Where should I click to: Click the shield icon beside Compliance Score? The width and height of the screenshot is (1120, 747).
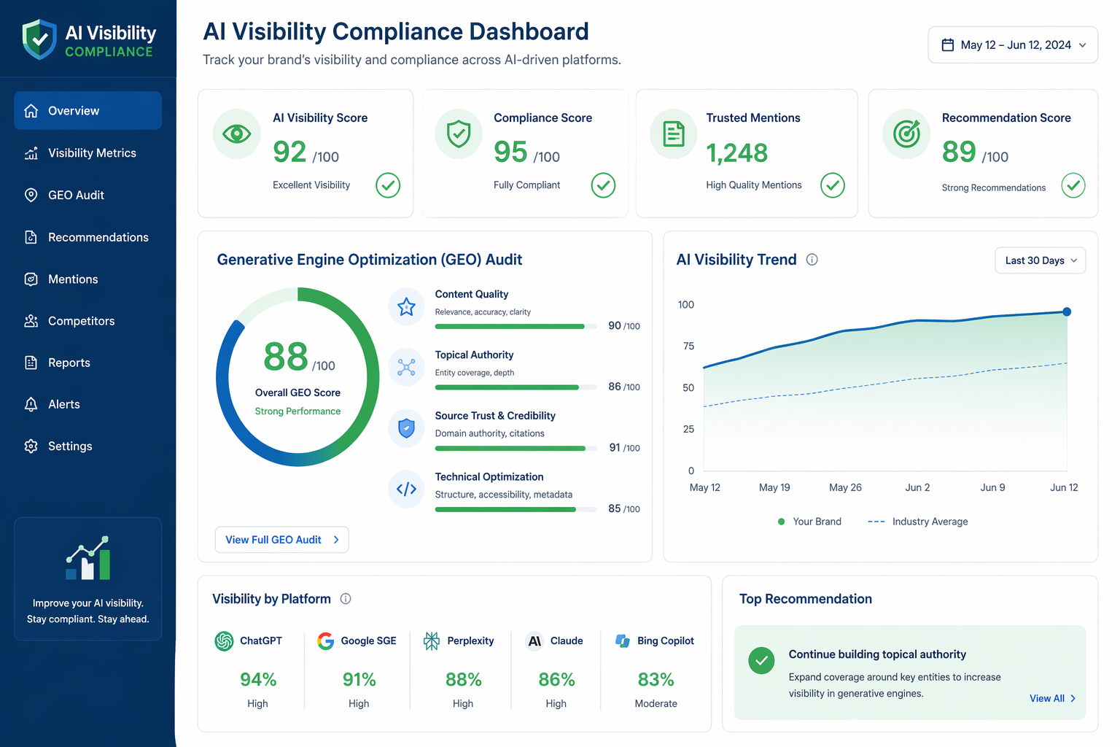459,133
